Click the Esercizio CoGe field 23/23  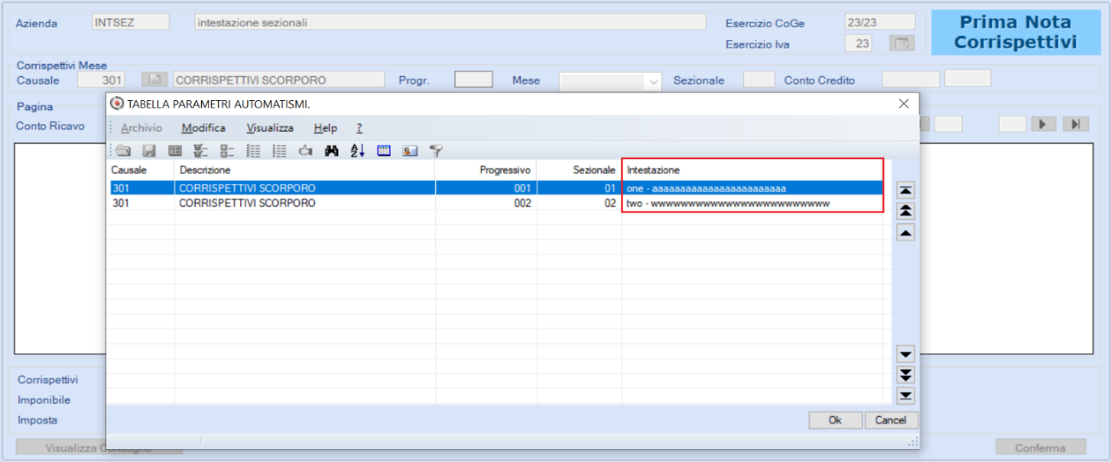pyautogui.click(x=880, y=22)
